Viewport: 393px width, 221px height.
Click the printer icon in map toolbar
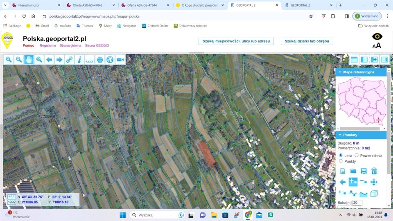(99, 60)
